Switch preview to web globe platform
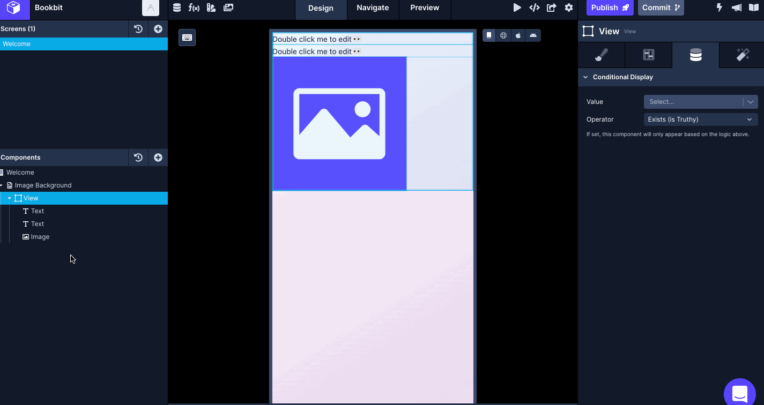Image resolution: width=764 pixels, height=405 pixels. coord(503,35)
